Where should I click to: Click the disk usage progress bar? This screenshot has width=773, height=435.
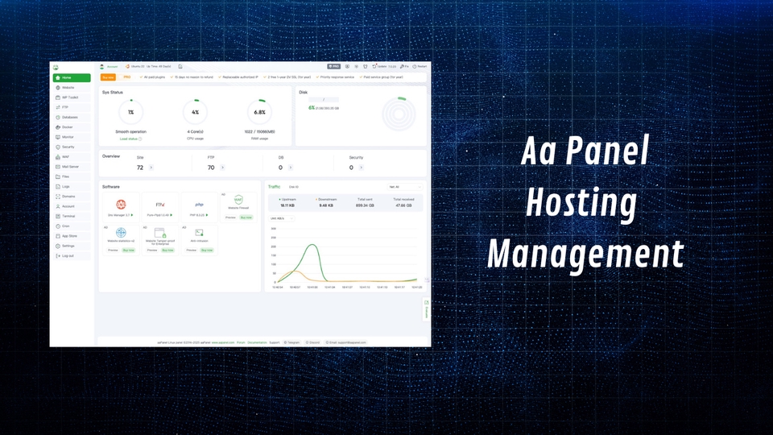point(324,100)
